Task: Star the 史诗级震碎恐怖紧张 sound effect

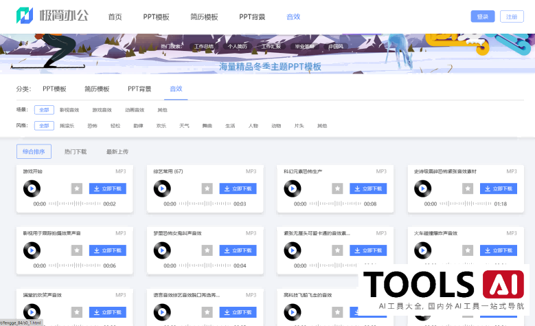Action: [468, 188]
